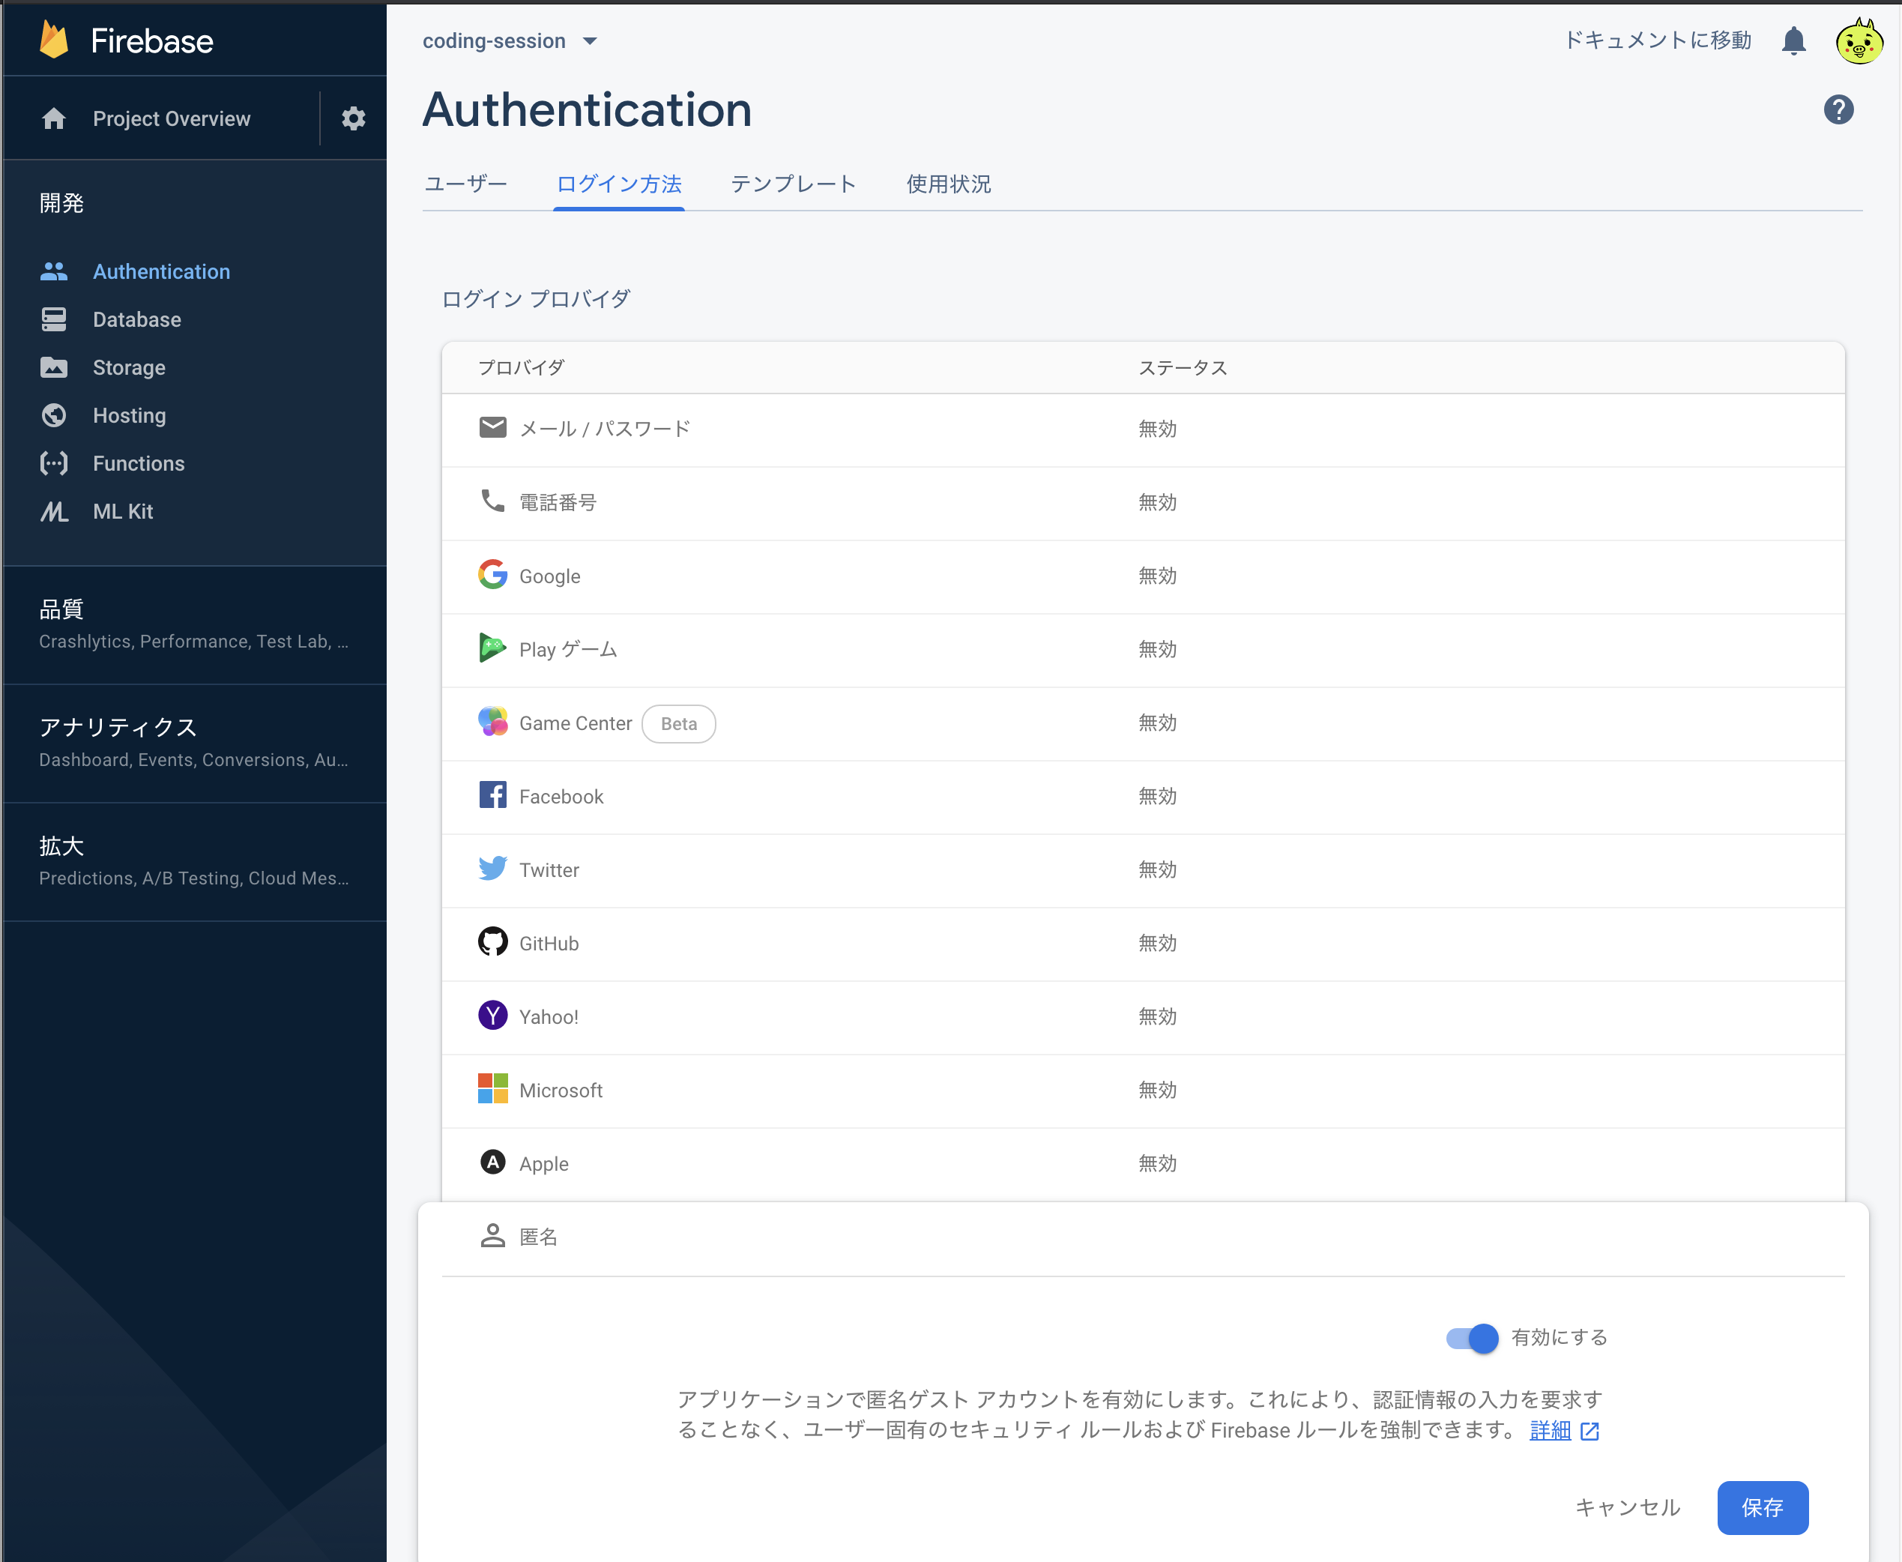Image resolution: width=1902 pixels, height=1562 pixels.
Task: Open Storage in the sidebar
Action: (129, 367)
